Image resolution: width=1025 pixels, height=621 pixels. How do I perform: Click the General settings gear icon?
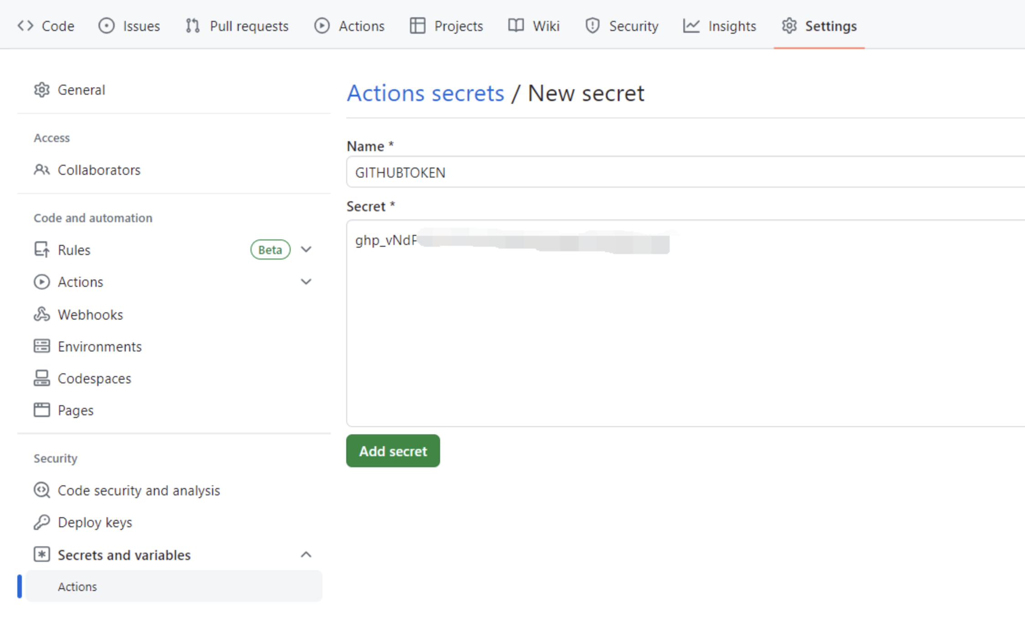41,90
